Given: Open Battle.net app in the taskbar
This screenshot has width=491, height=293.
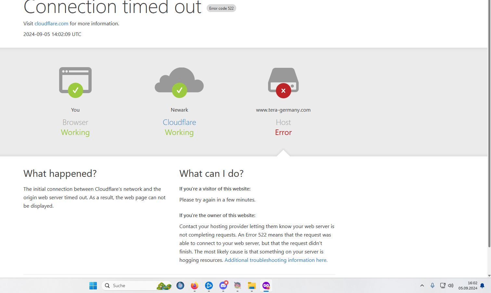Looking at the screenshot, I should pyautogui.click(x=209, y=286).
